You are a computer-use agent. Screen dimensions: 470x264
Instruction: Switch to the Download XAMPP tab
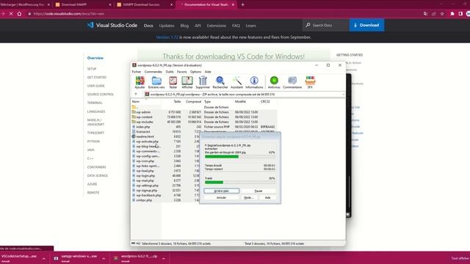pos(84,4)
